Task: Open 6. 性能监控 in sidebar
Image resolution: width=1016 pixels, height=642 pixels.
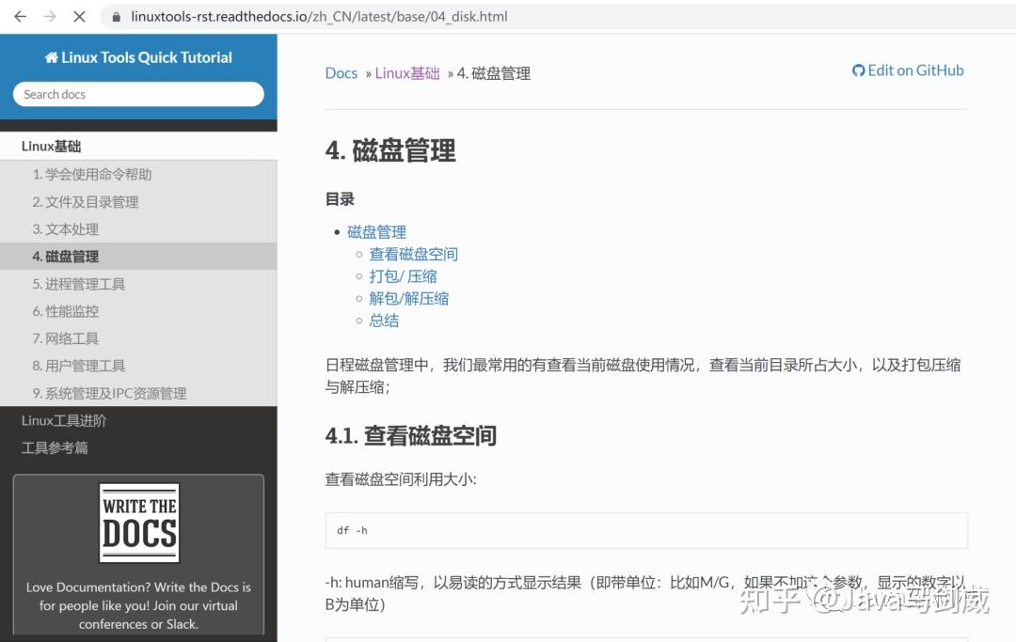Action: click(138, 310)
